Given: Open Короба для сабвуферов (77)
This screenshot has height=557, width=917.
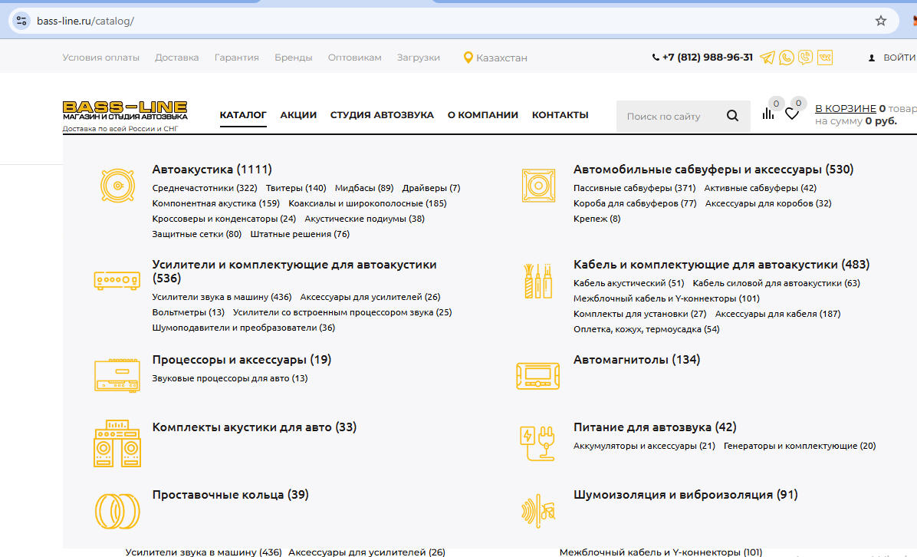Looking at the screenshot, I should (635, 203).
